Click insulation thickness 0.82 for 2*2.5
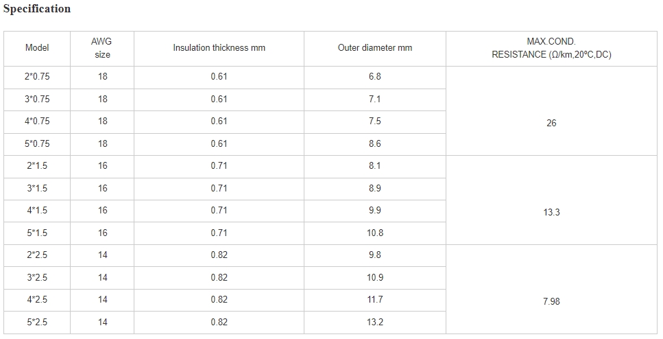 219,255
